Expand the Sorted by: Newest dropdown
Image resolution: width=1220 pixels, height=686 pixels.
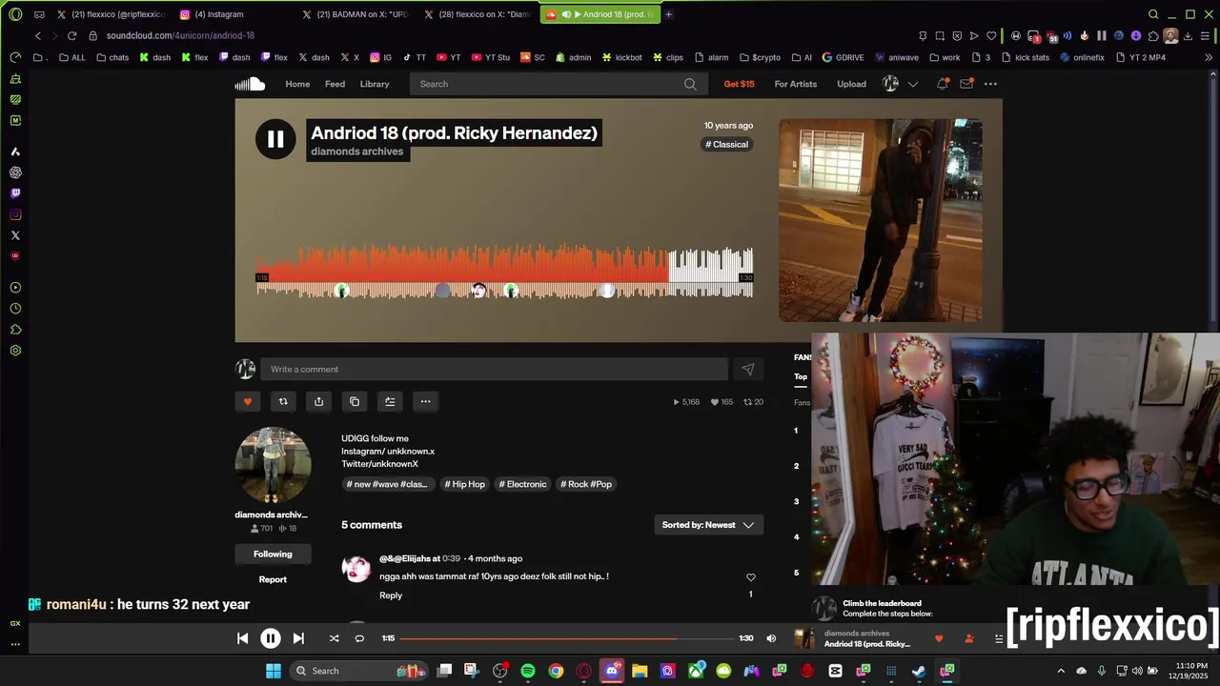click(708, 525)
